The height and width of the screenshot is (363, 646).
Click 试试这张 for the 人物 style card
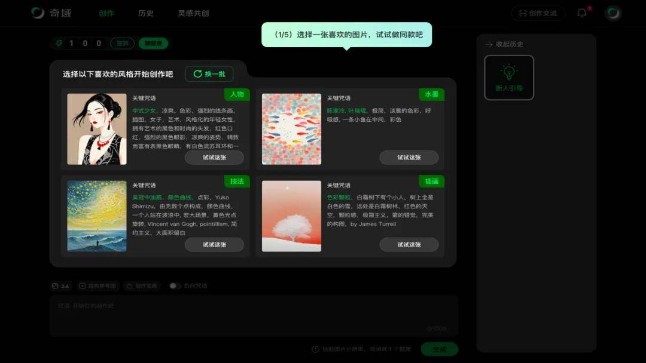click(x=214, y=158)
